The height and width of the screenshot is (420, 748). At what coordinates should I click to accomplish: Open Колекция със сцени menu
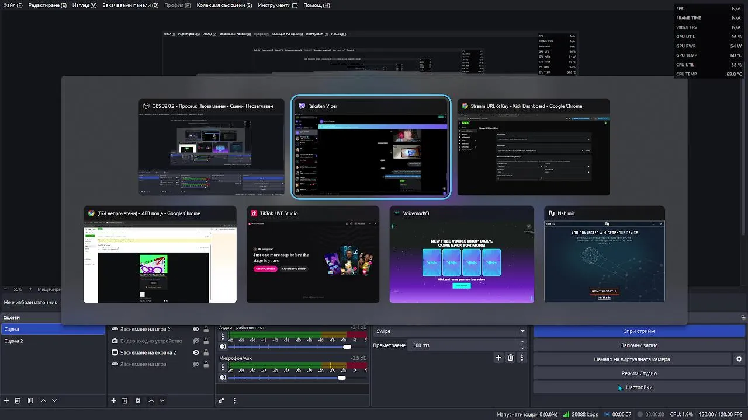(224, 5)
